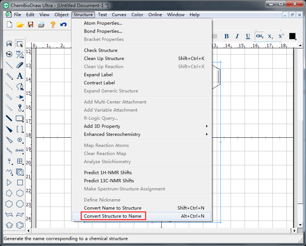
Task: Choose Check Structure
Action: [142, 50]
